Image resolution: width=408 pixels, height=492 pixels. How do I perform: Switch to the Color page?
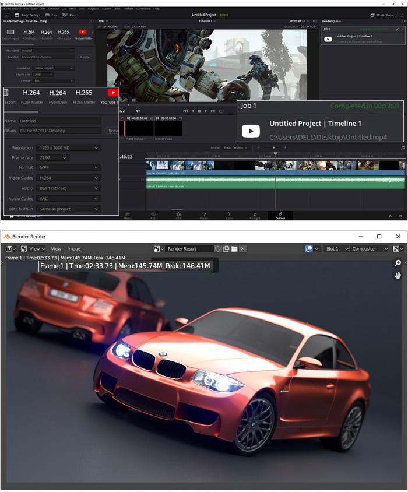pos(230,216)
